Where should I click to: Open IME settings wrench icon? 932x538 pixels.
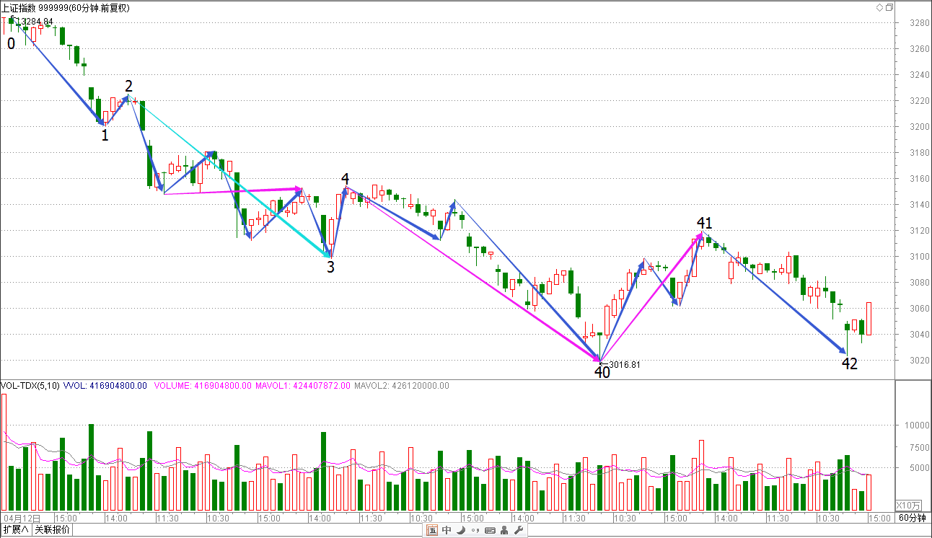click(x=517, y=531)
